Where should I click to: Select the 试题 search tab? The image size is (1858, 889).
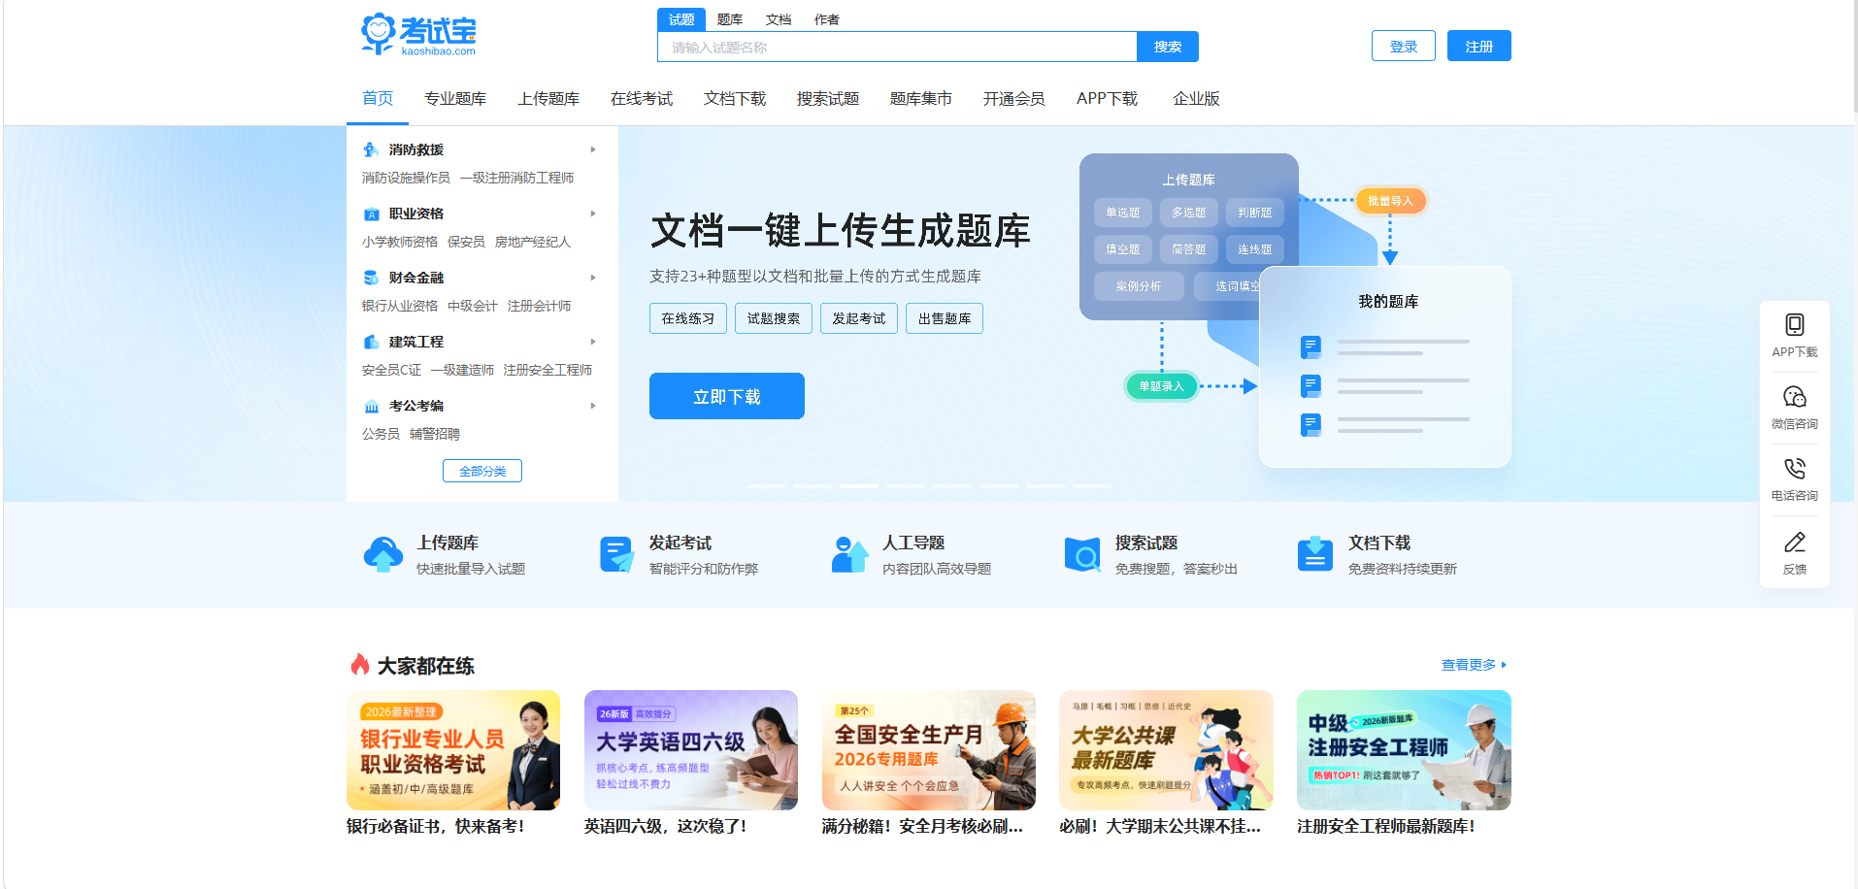(681, 19)
